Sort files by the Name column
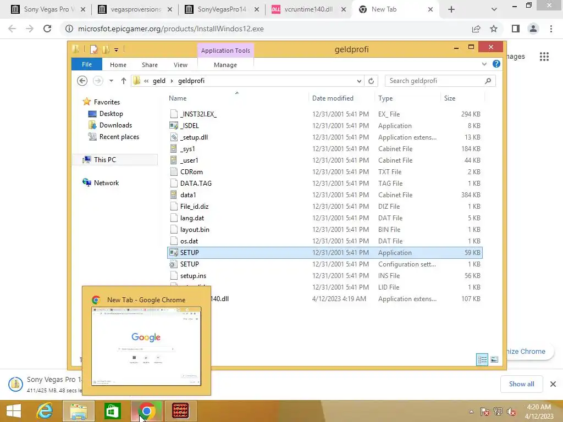Viewport: 563px width, 422px height. click(178, 98)
